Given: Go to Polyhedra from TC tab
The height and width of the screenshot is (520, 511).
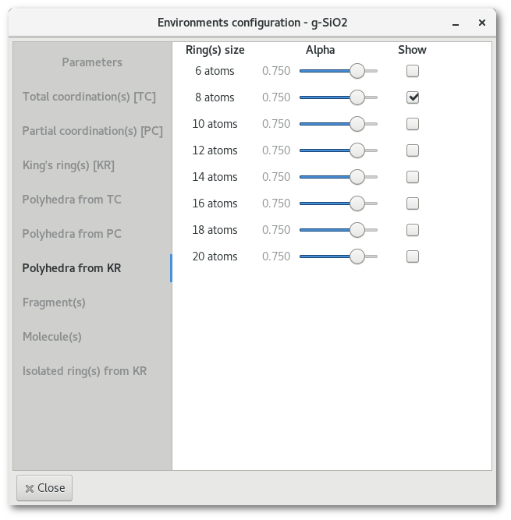Looking at the screenshot, I should click(x=72, y=200).
